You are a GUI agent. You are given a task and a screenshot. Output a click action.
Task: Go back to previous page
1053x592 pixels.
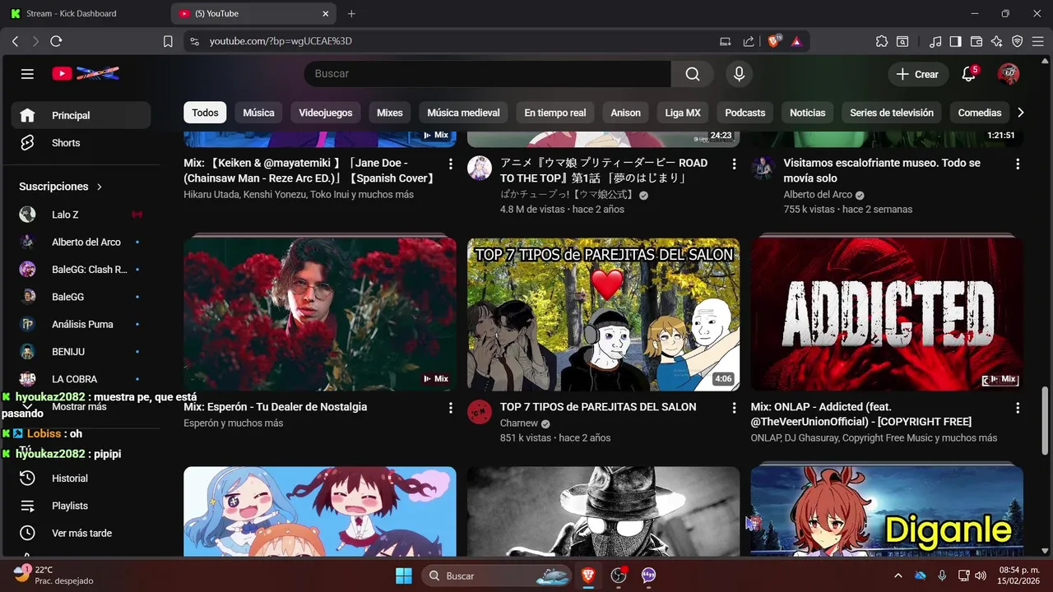[x=15, y=41]
